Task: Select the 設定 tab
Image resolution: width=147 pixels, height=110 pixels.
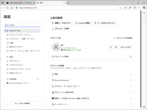Action: coord(51,3)
